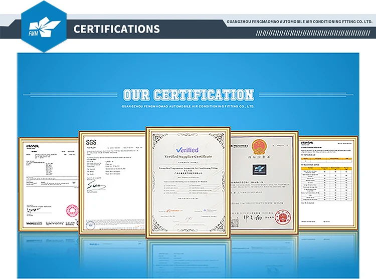Click the Guangzhou Fengmaomao company name banner text
The height and width of the screenshot is (279, 376).
[x=299, y=22]
